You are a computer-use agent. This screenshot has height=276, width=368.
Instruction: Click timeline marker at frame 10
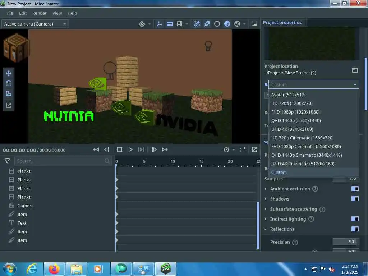pos(173,162)
